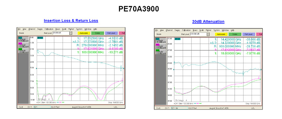This screenshot has width=282, height=119.
Task: Open Help menu in 30dB Attenuation window
Action: tap(233, 30)
